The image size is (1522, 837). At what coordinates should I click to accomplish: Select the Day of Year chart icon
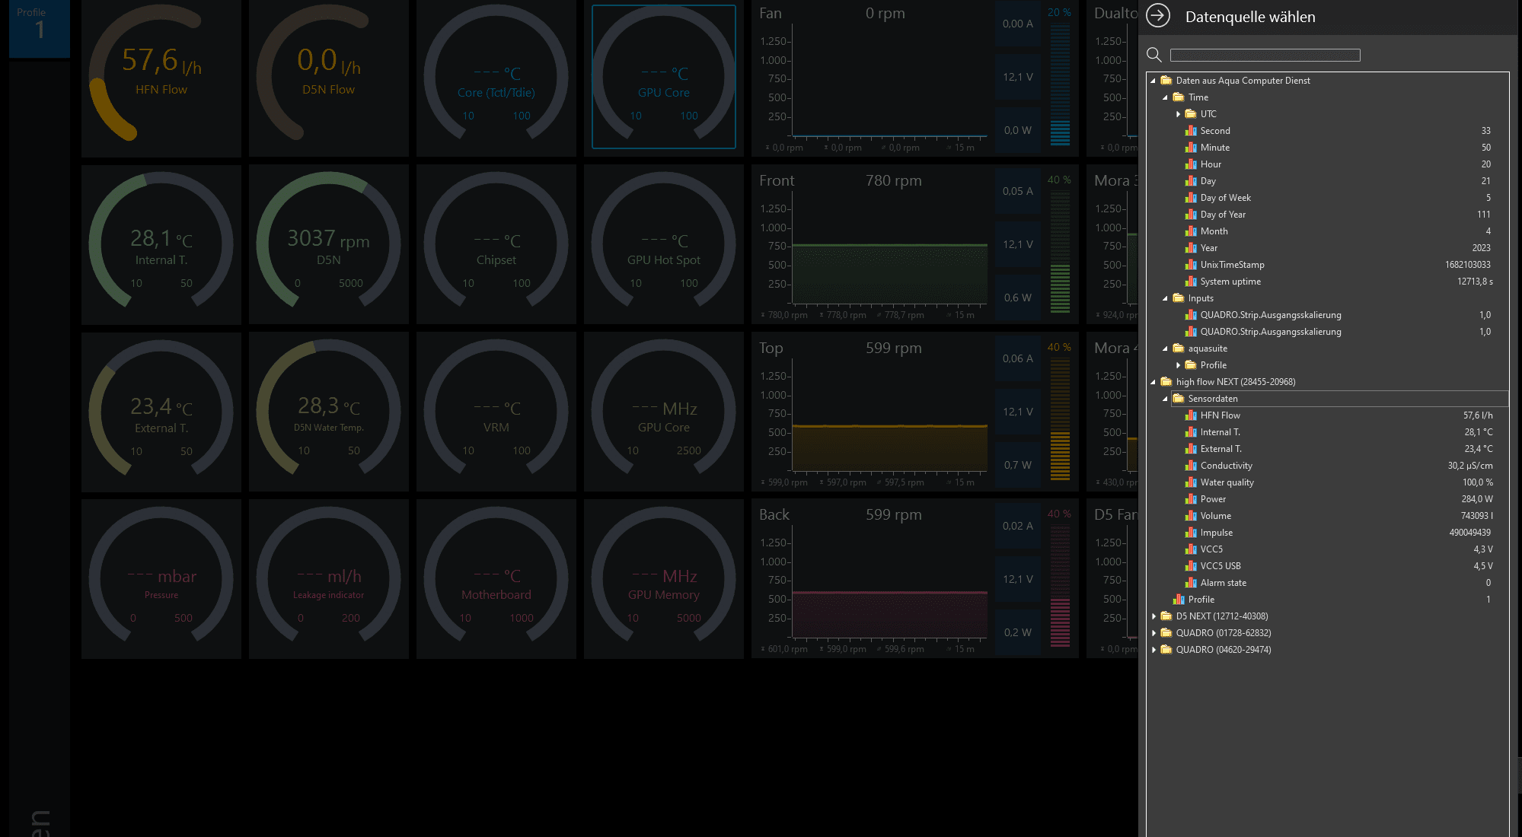[1191, 215]
